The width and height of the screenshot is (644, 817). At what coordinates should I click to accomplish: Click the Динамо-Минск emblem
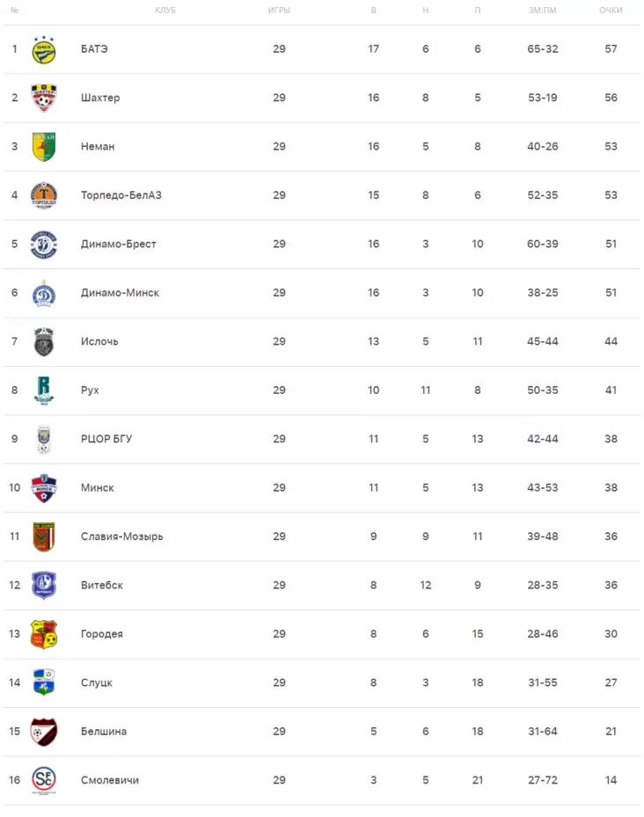[x=44, y=293]
